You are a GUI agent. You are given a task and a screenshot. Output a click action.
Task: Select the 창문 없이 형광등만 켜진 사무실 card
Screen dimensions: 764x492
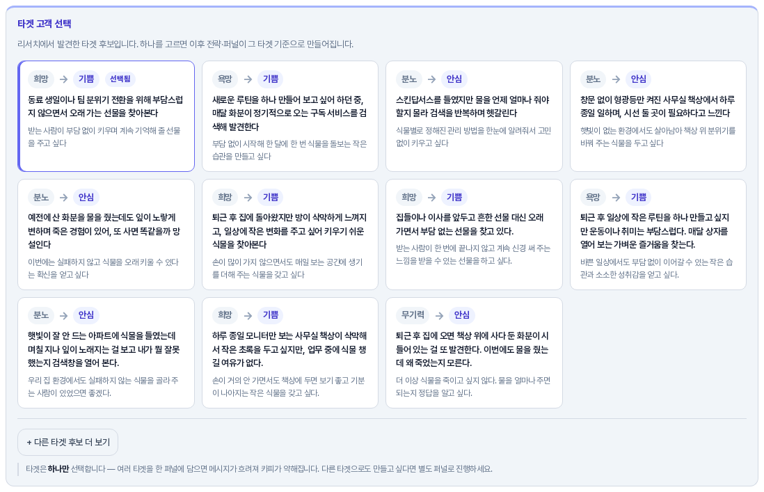pos(658,116)
